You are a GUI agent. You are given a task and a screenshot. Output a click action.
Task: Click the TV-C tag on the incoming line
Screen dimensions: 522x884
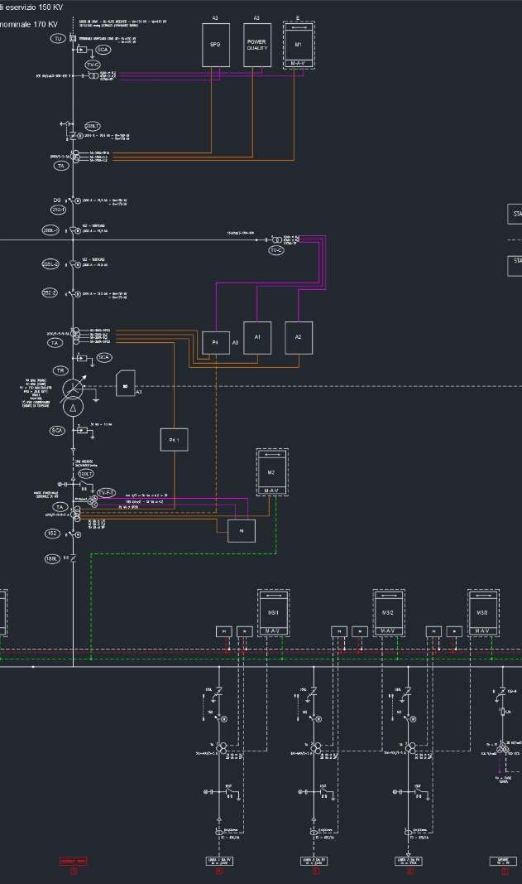click(x=93, y=65)
